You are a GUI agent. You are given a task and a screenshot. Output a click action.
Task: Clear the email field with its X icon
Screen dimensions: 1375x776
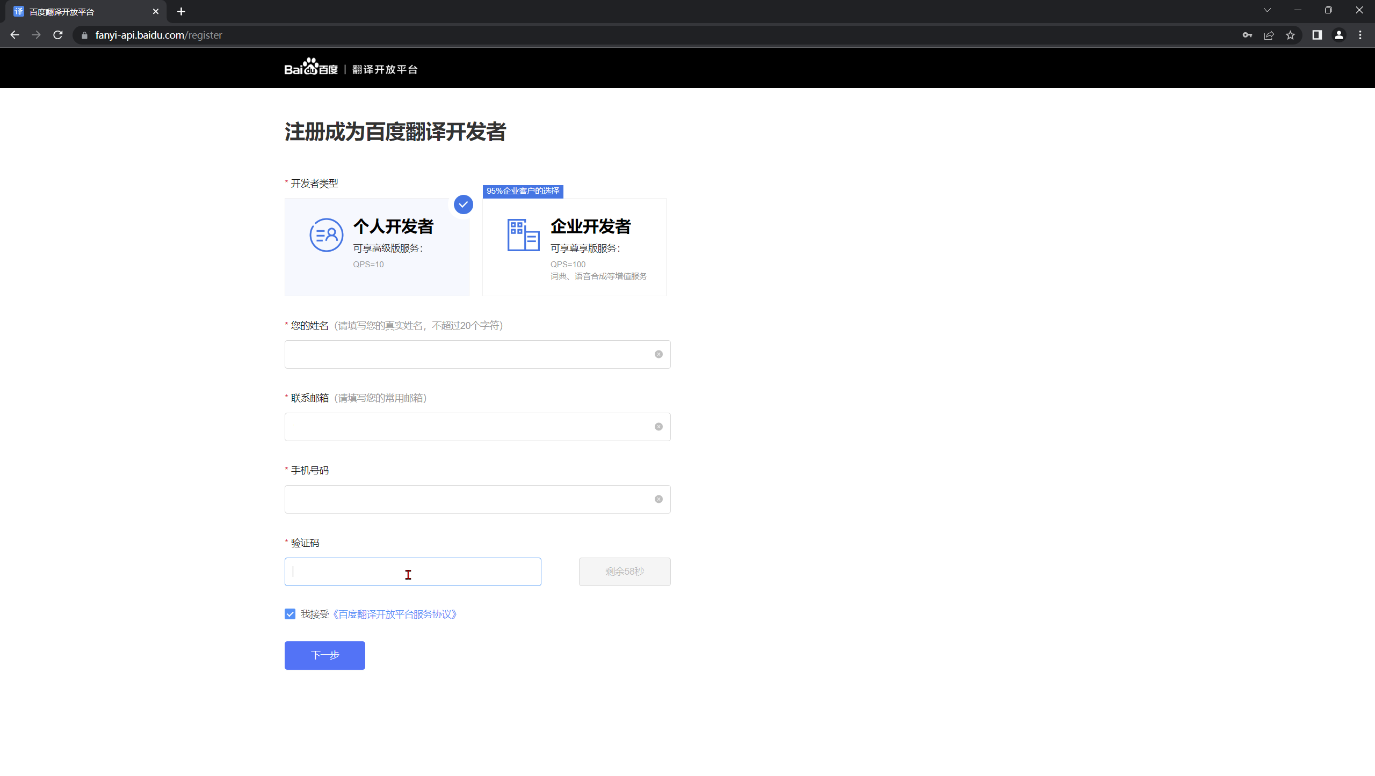click(658, 427)
